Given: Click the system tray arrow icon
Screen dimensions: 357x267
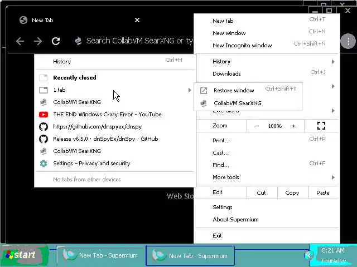Looking at the screenshot, I should tap(309, 255).
